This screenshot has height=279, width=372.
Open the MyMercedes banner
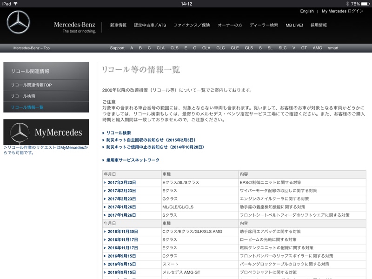46,132
